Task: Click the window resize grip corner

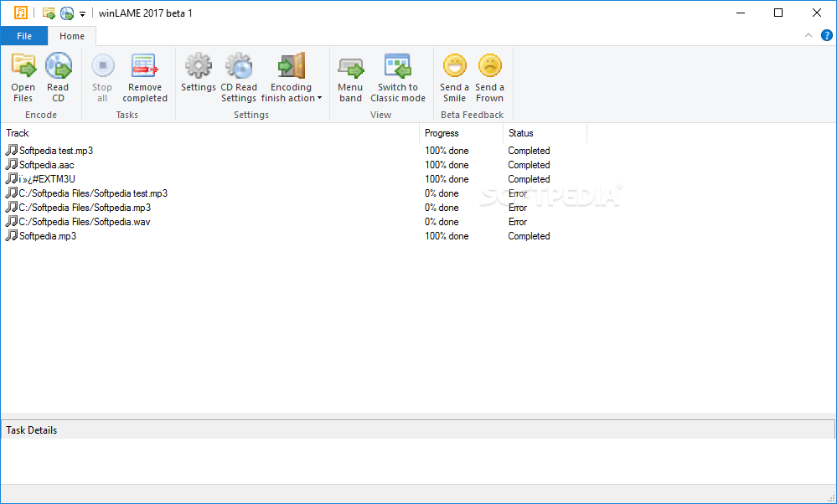Action: [x=830, y=497]
